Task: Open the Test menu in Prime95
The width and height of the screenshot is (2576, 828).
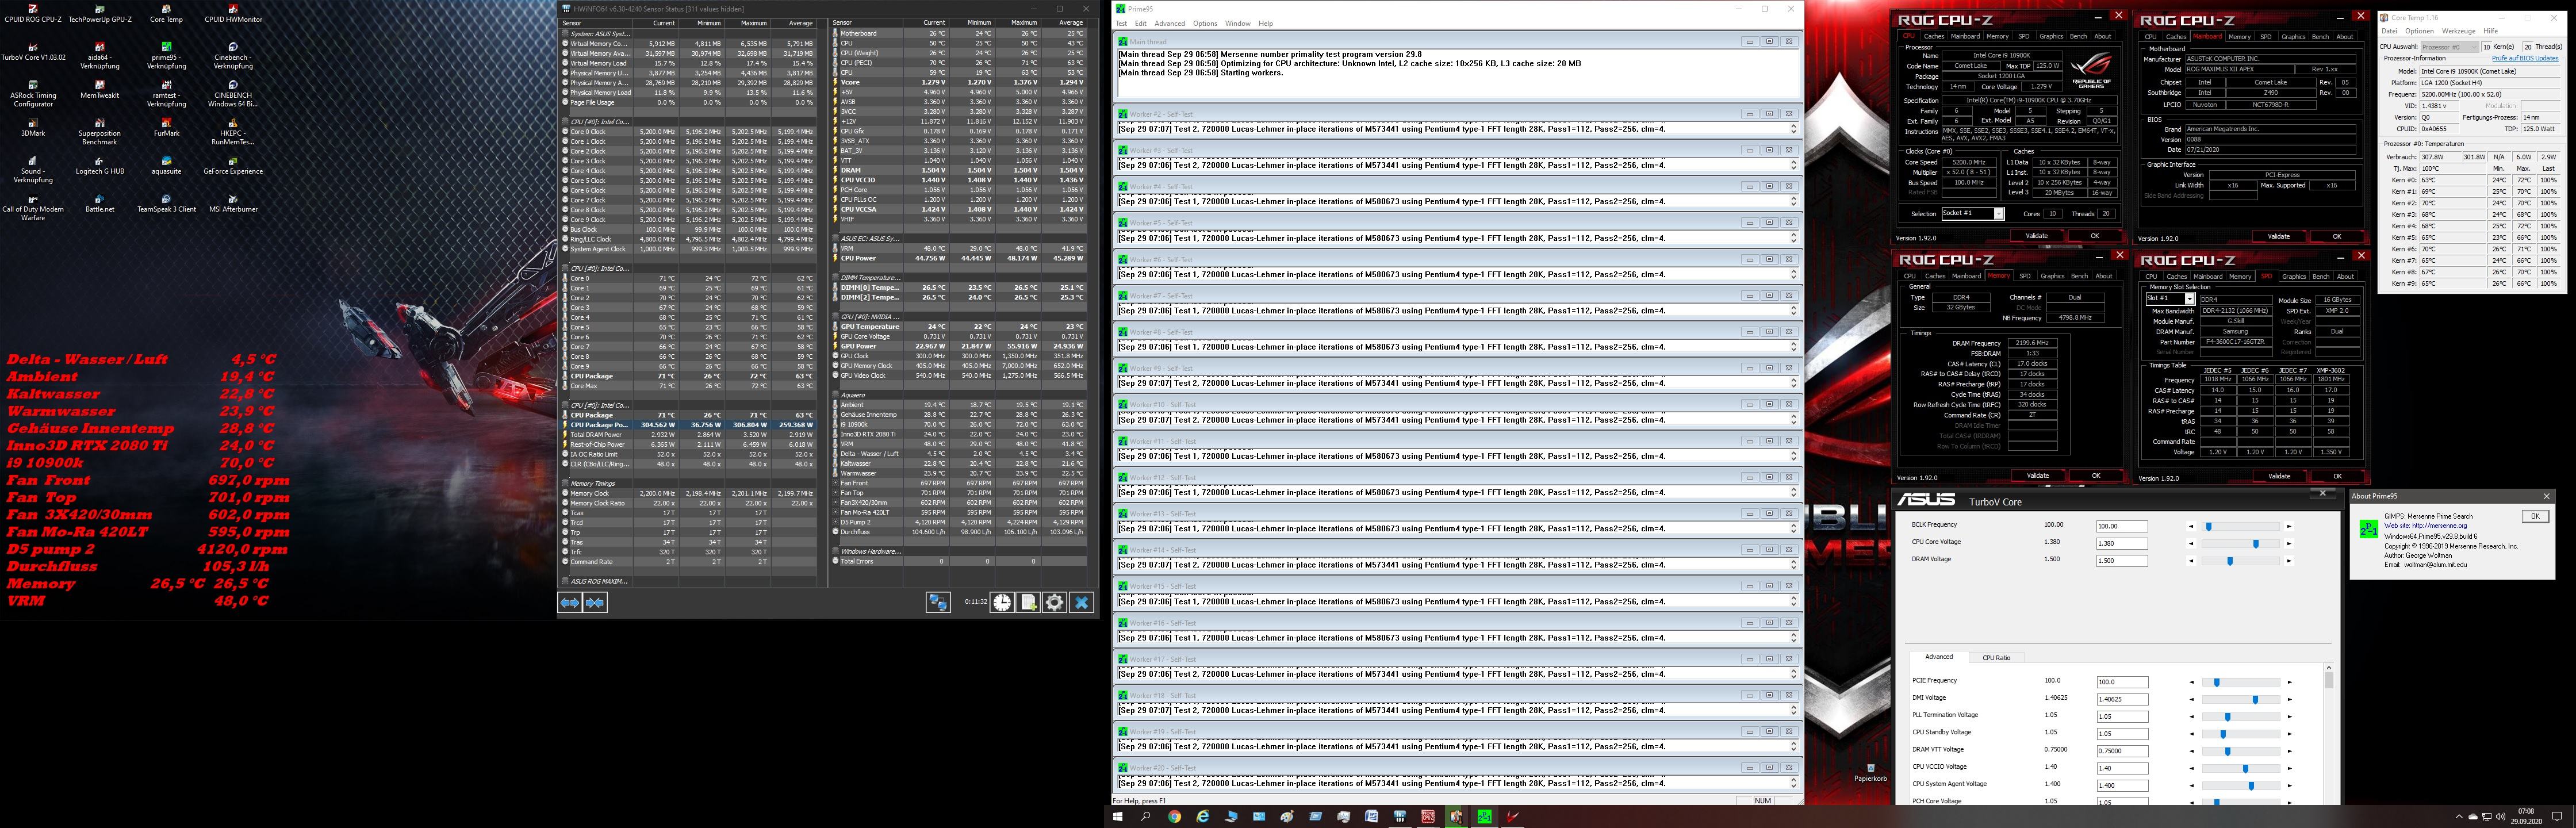Action: (x=1121, y=23)
